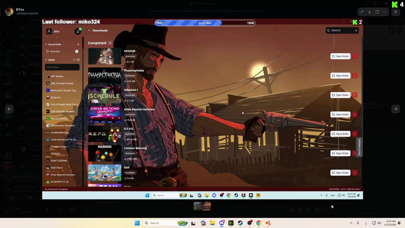405x228 pixels.
Task: Click 'No downloads in progress' status text
Action: coord(56,189)
